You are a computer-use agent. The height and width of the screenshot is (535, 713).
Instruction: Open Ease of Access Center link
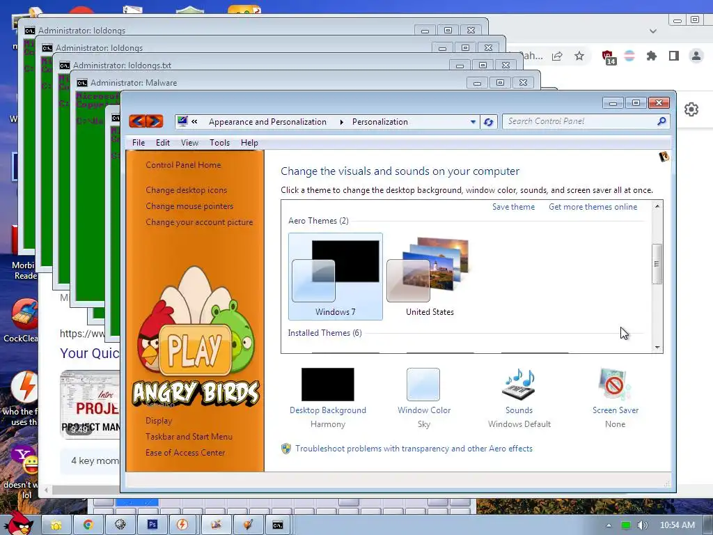click(x=185, y=453)
